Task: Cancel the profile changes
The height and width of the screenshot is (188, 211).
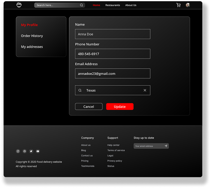Action: pos(89,107)
